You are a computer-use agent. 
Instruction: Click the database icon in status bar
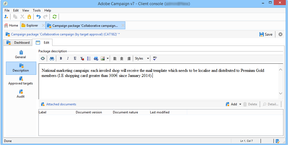click(277, 141)
